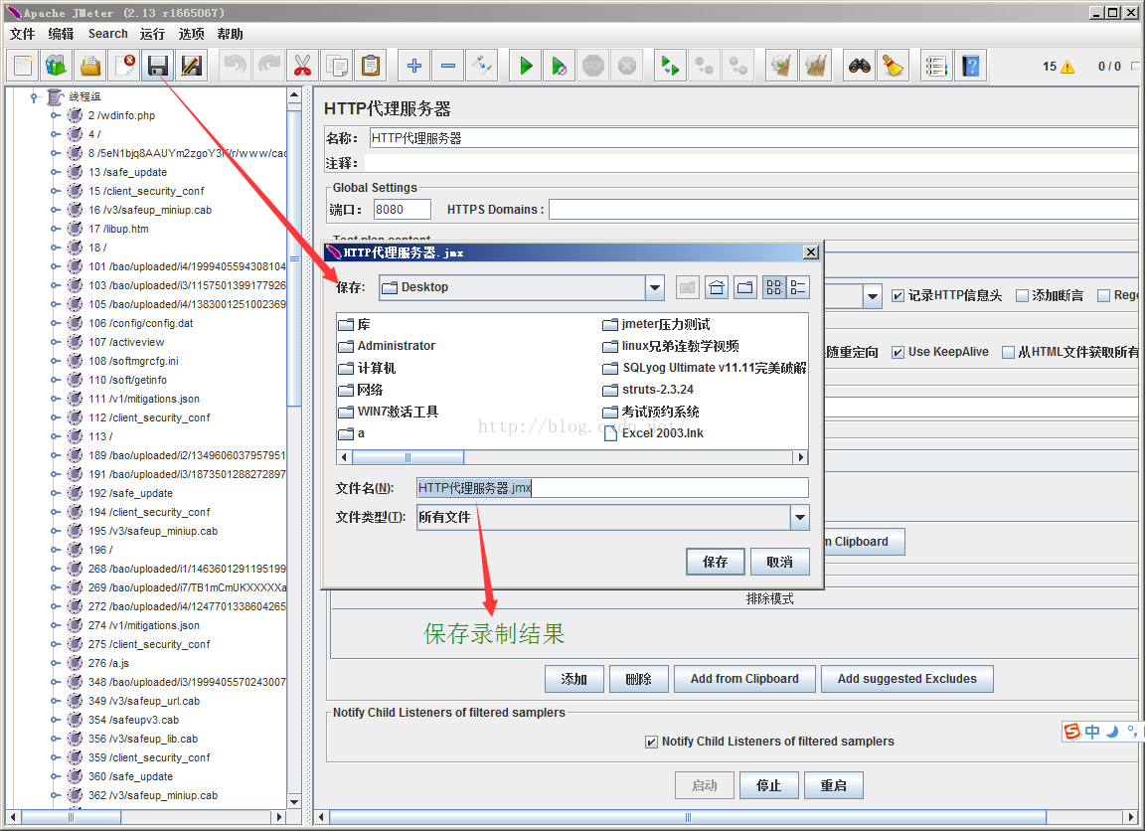Click Home icon in save dialog
Screen dimensions: 1145x831
[x=717, y=287]
